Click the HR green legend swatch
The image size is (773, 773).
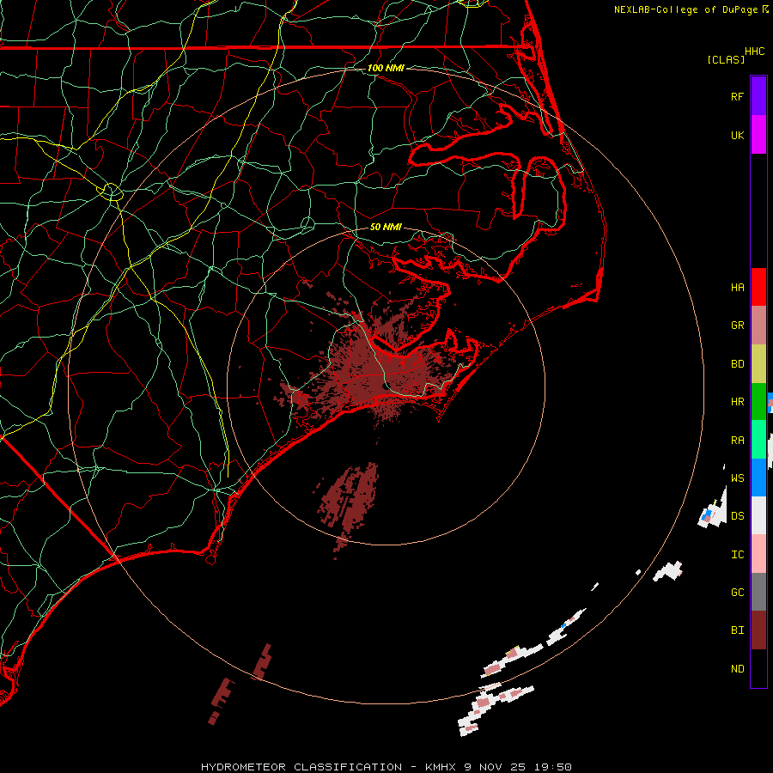click(x=758, y=402)
